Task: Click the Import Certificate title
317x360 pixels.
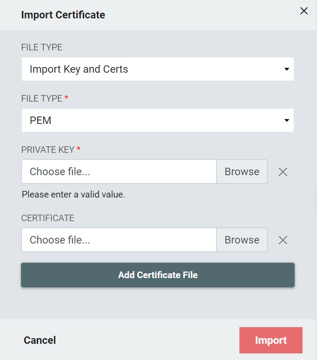Action: point(63,15)
